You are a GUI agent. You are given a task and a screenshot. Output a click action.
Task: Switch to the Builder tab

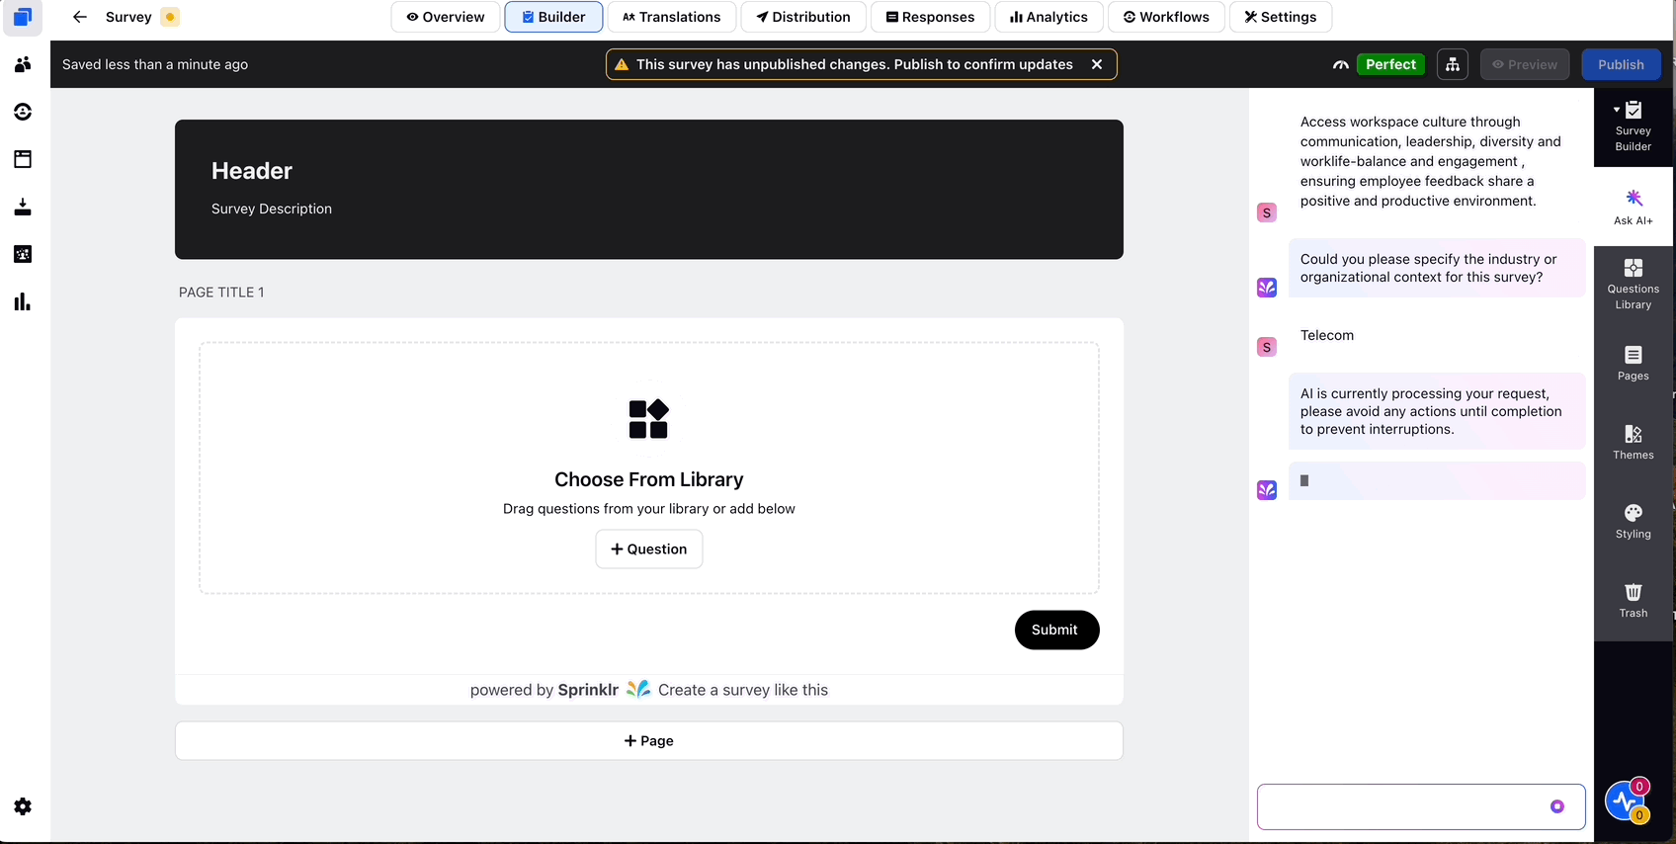pyautogui.click(x=553, y=17)
